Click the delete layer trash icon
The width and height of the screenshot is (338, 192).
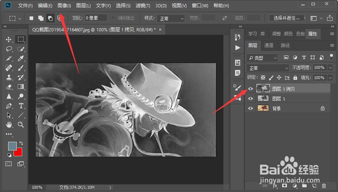coord(324,185)
